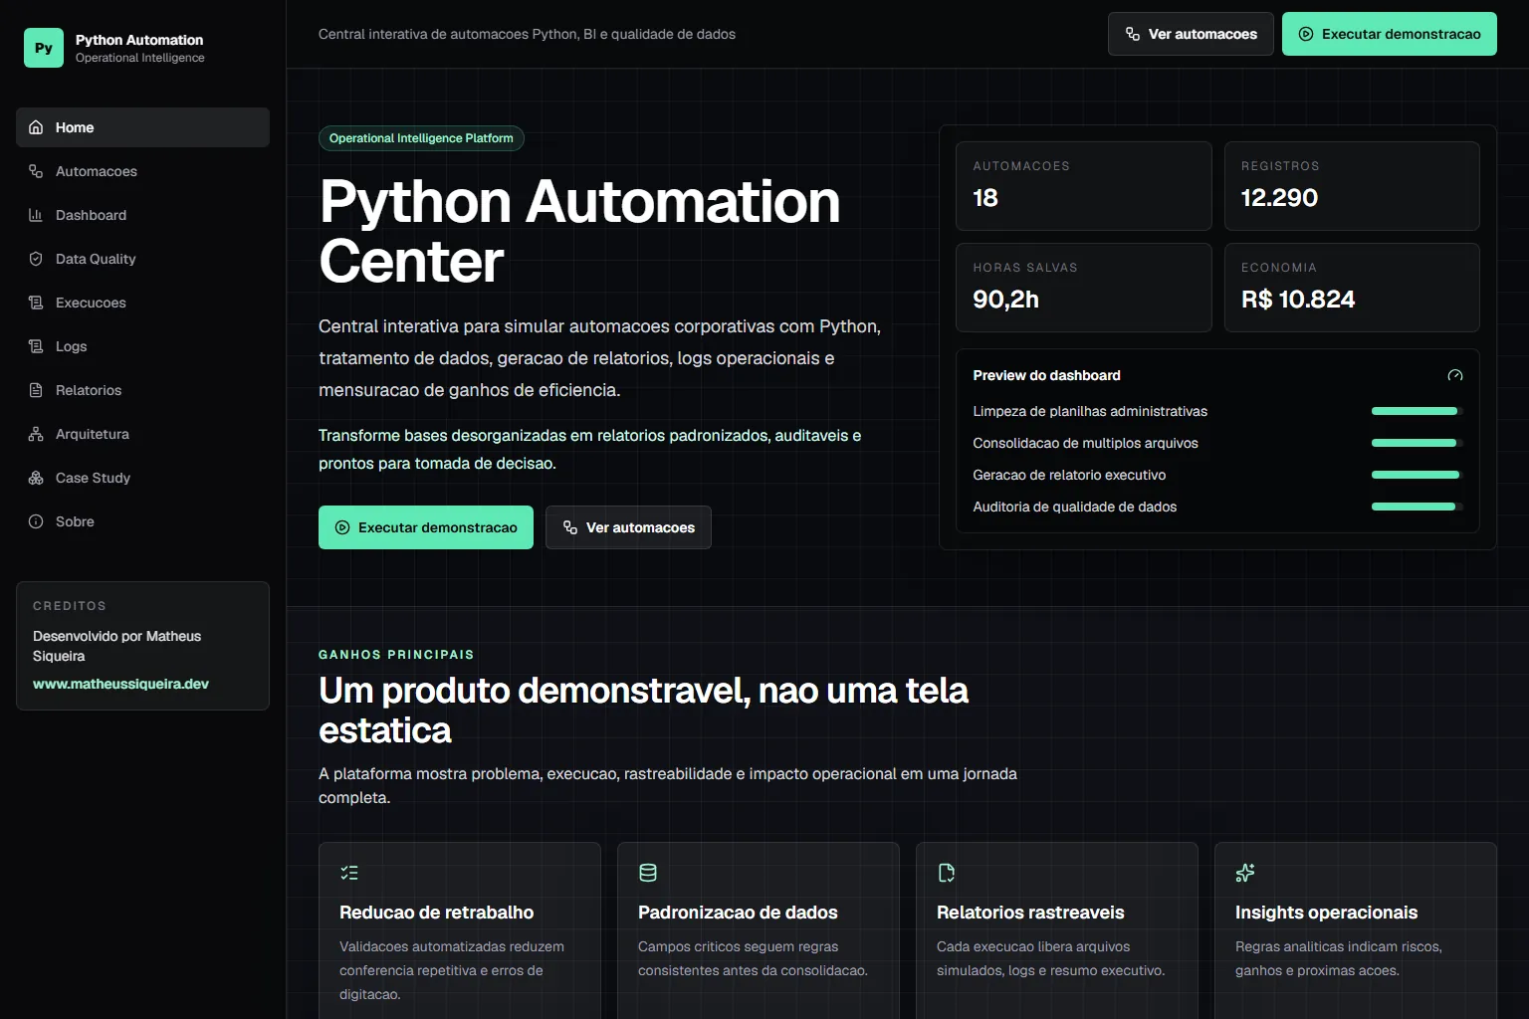Click the Sobre info icon
Image resolution: width=1529 pixels, height=1019 pixels.
[36, 521]
